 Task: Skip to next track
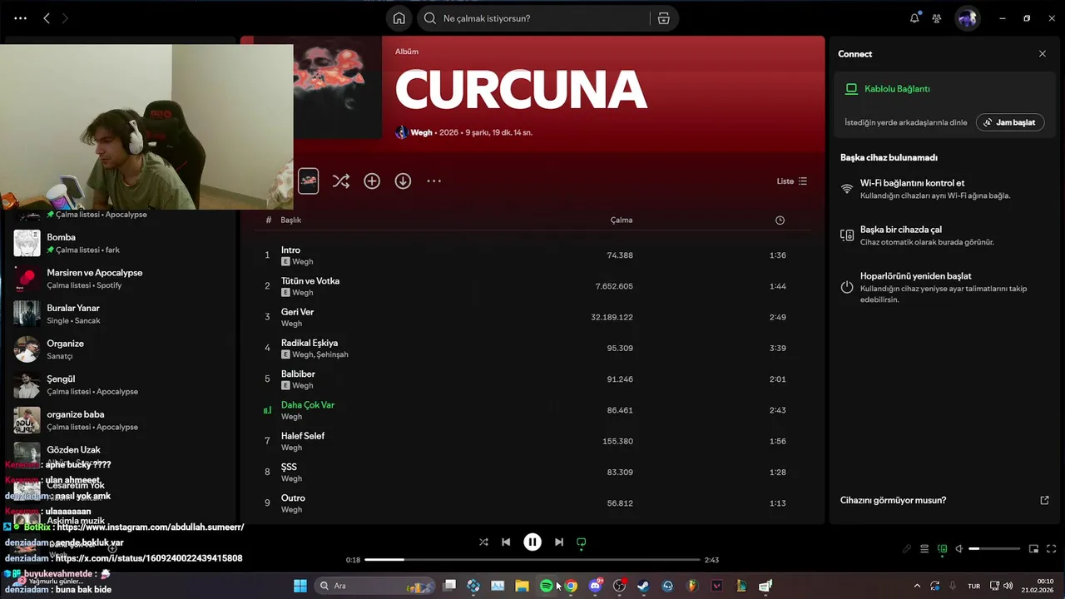[559, 542]
